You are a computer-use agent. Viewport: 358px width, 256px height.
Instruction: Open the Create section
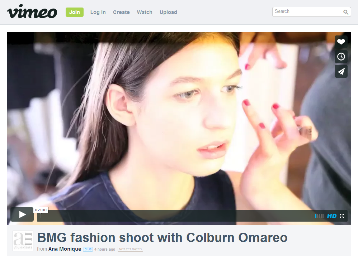click(121, 12)
